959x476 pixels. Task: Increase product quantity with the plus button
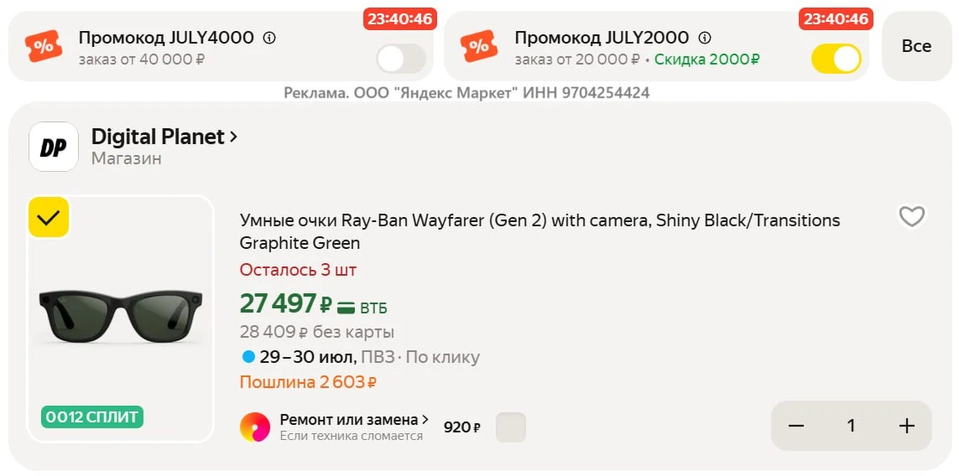tap(907, 426)
